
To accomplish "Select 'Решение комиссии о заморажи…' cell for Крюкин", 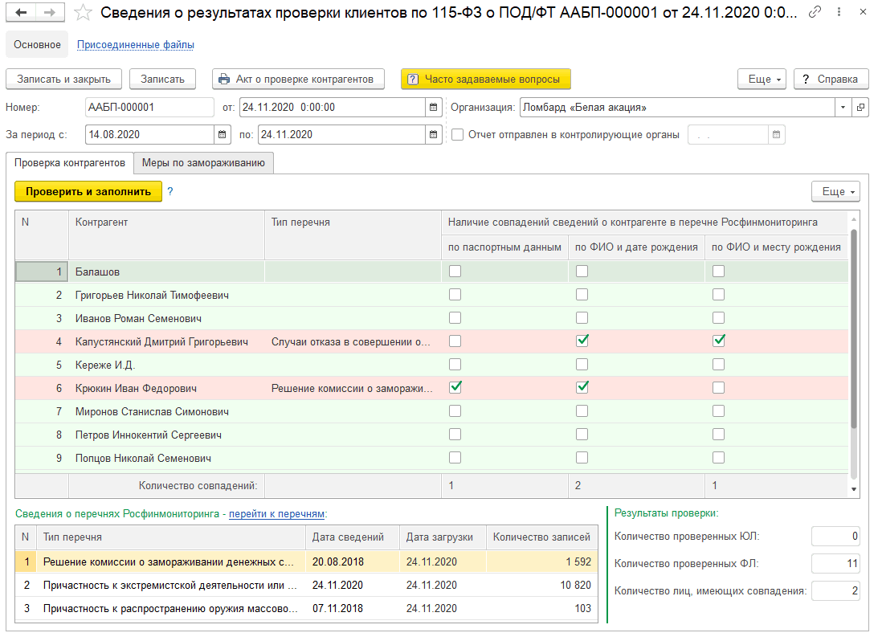I will point(353,388).
